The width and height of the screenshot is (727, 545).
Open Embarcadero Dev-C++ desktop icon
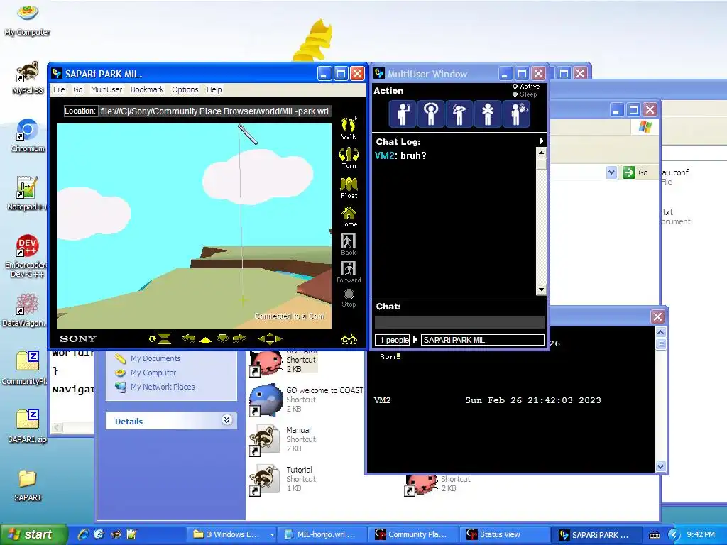click(x=27, y=255)
